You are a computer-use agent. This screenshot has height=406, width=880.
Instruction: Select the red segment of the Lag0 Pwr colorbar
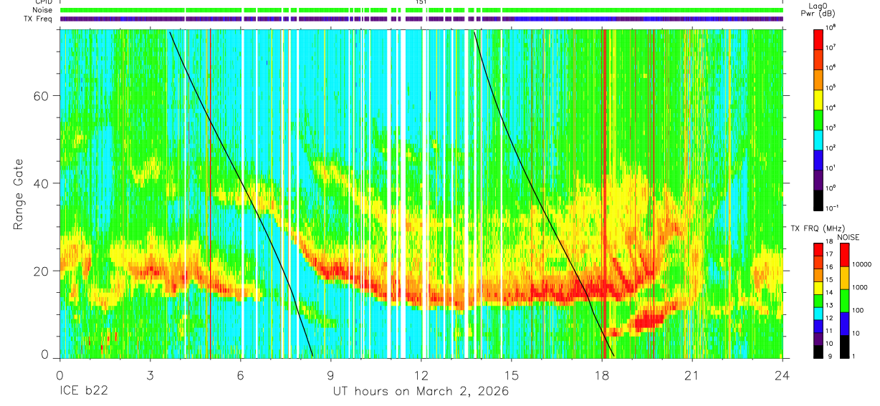click(819, 39)
